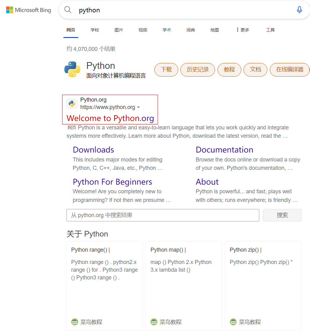Viewport: 310px width, 335px height.
Task: Click the 菜鸟教程 icon on the Python zip() card
Action: [x=233, y=321]
